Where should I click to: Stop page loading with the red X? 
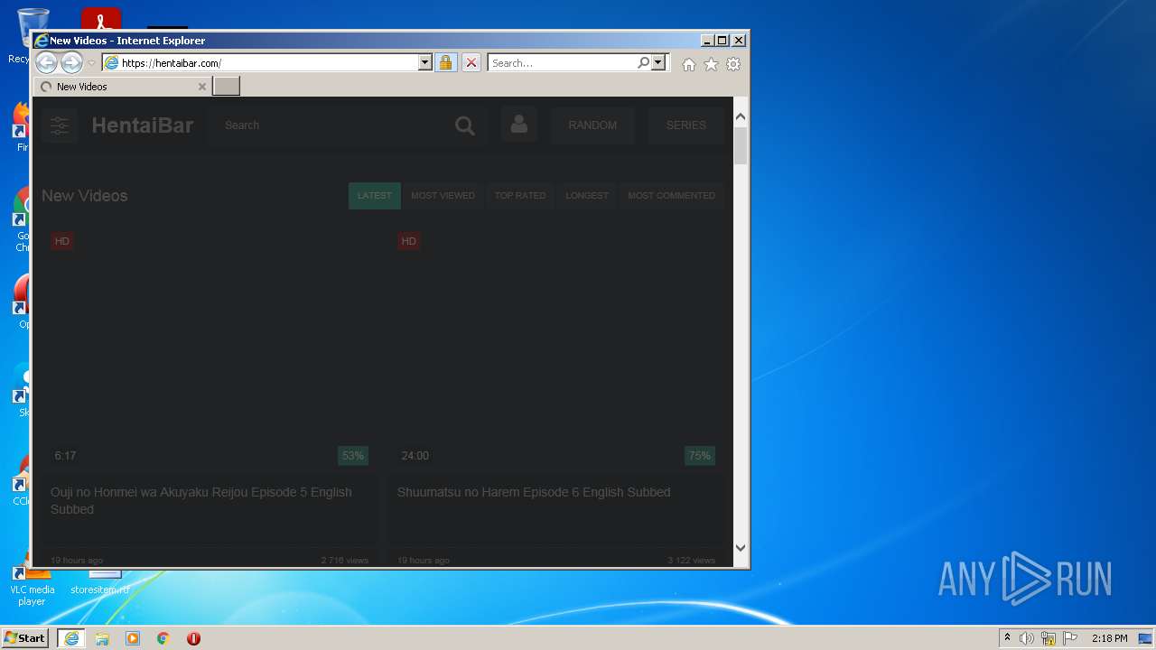(471, 63)
